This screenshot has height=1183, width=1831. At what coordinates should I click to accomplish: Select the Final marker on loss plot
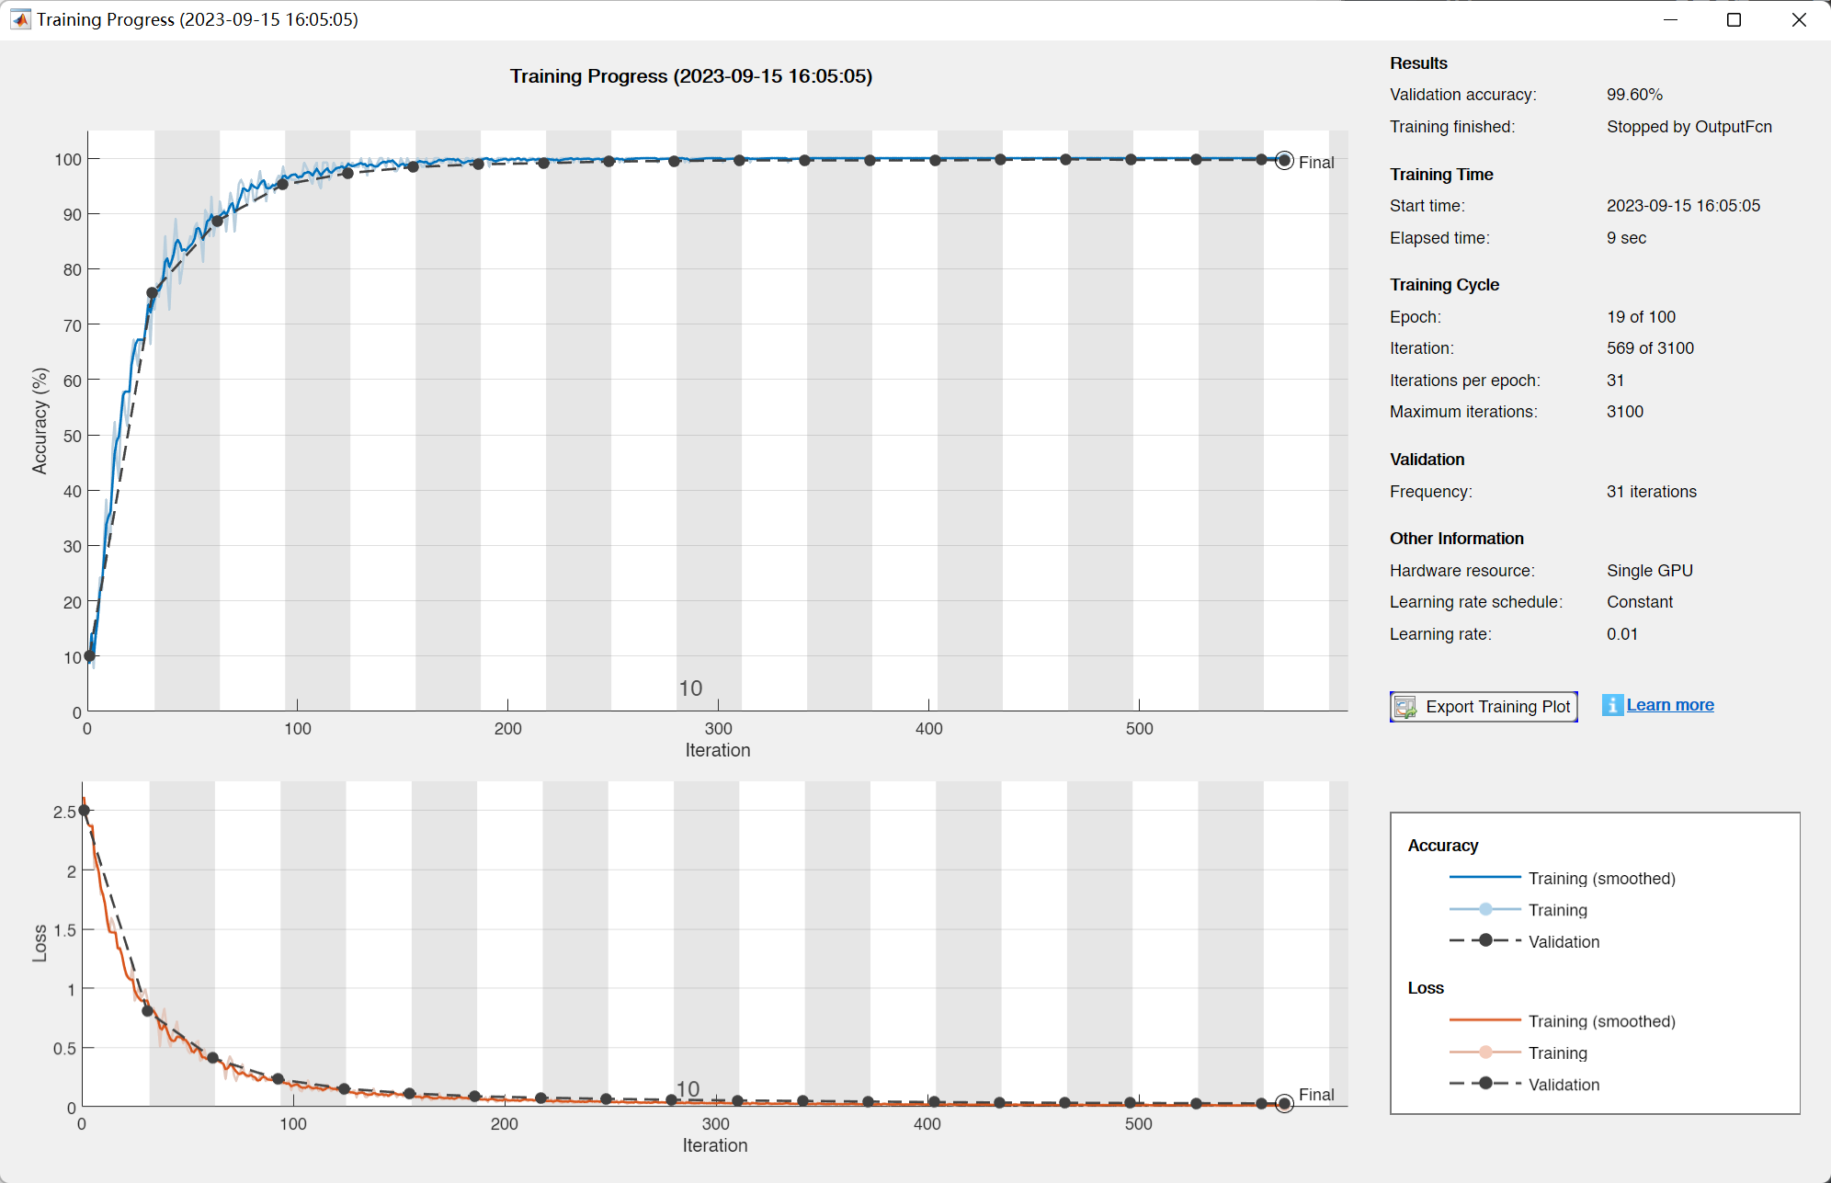[1284, 1103]
